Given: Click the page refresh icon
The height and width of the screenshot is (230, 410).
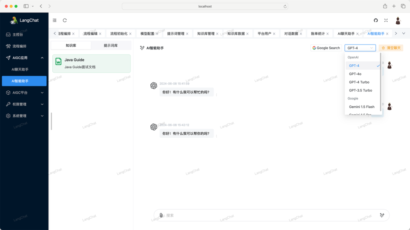Looking at the screenshot, I should (65, 20).
